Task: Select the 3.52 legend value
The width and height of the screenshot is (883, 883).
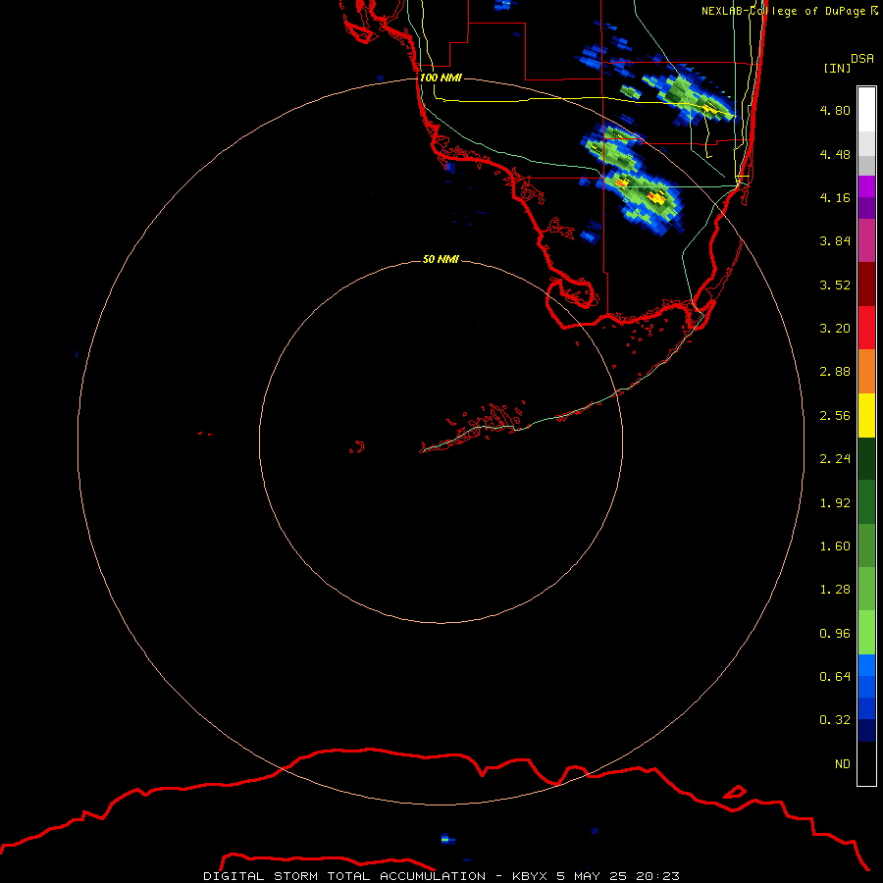Action: pyautogui.click(x=835, y=285)
